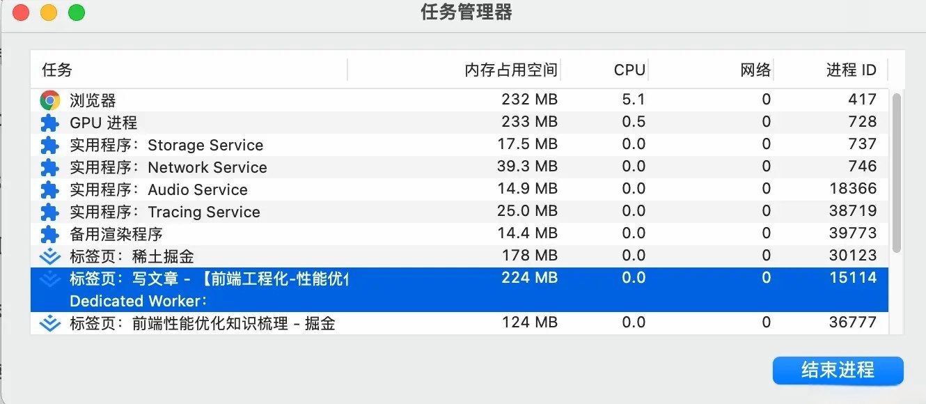This screenshot has width=926, height=404.
Task: Click puzzle icon of Tracing Service row
Action: [x=49, y=212]
